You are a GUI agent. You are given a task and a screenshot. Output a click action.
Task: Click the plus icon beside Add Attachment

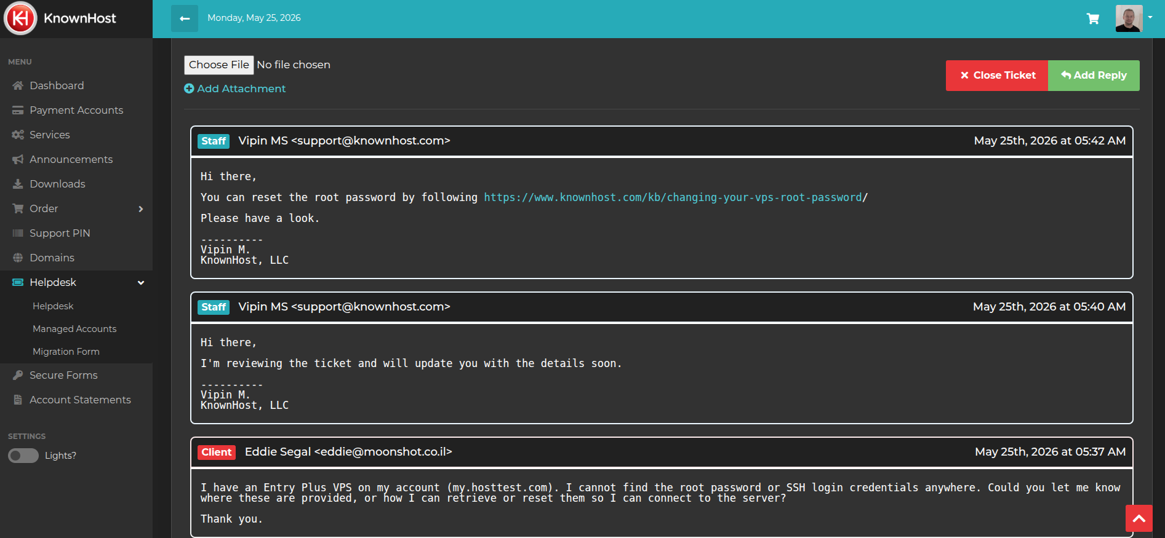pyautogui.click(x=189, y=89)
